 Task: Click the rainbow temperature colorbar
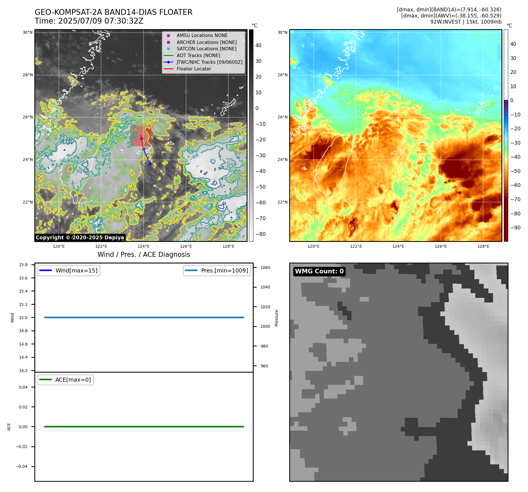click(x=506, y=135)
